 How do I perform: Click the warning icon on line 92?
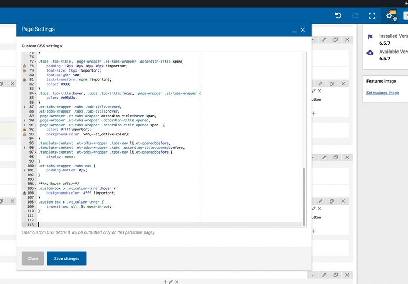click(25, 129)
